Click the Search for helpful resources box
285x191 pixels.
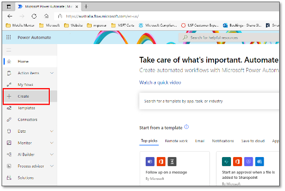pyautogui.click(x=229, y=38)
